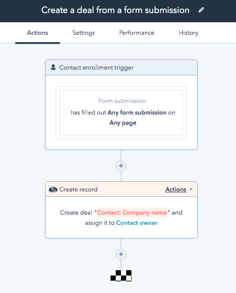Open the Create deal action body
Screen dimensions: 236x293
click(121, 217)
